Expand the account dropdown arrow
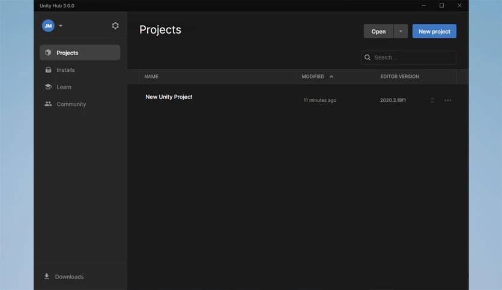502x290 pixels. pos(61,26)
